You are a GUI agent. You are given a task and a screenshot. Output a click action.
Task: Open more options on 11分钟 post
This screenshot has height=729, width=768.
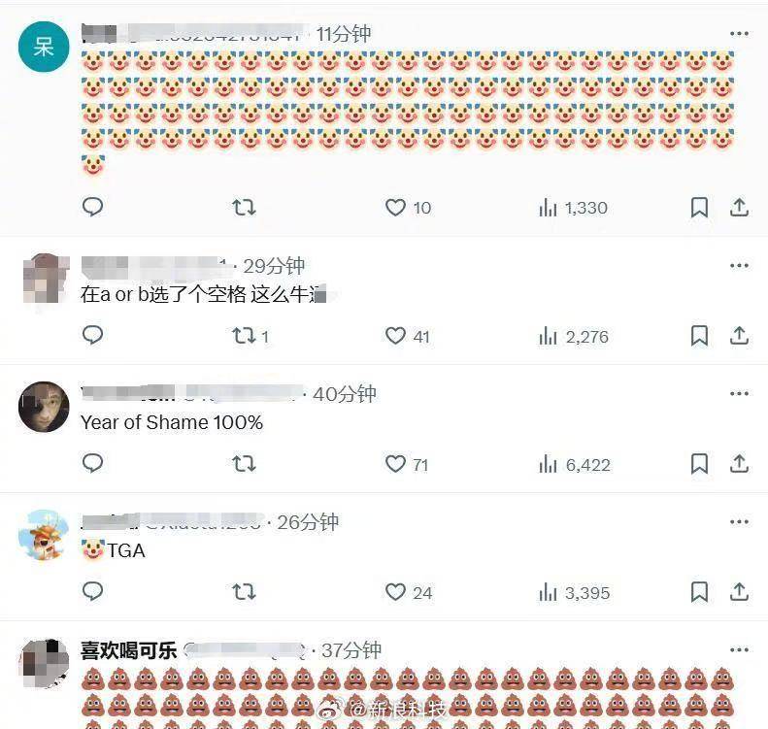[739, 34]
